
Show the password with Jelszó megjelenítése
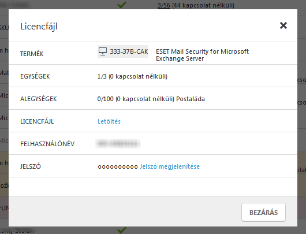coord(170,166)
